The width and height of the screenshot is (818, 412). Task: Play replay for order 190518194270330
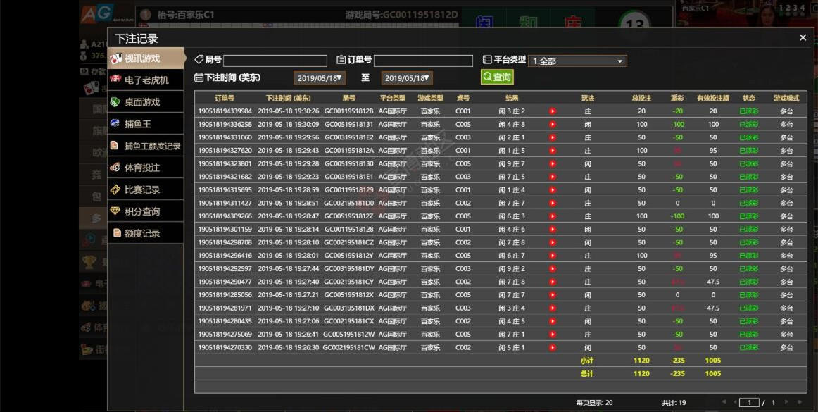(x=553, y=347)
